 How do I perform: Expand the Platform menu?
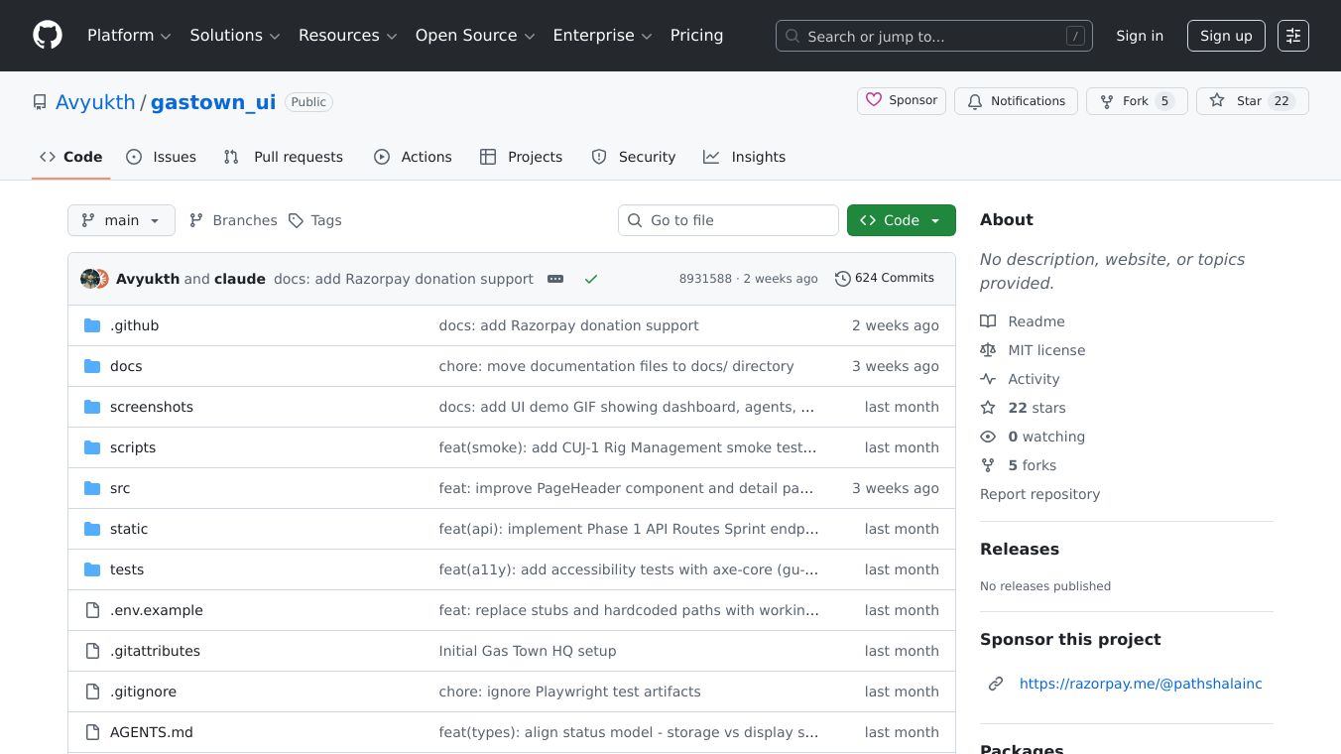[129, 36]
